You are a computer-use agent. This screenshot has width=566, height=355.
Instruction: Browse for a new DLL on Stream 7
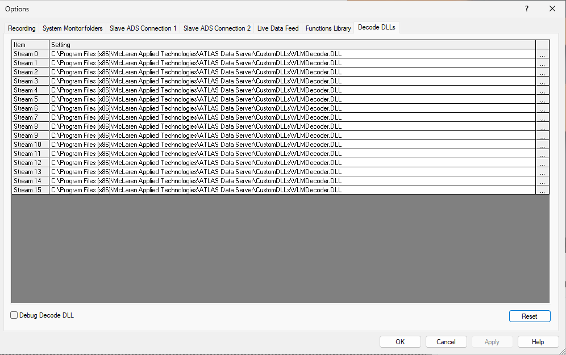point(542,117)
